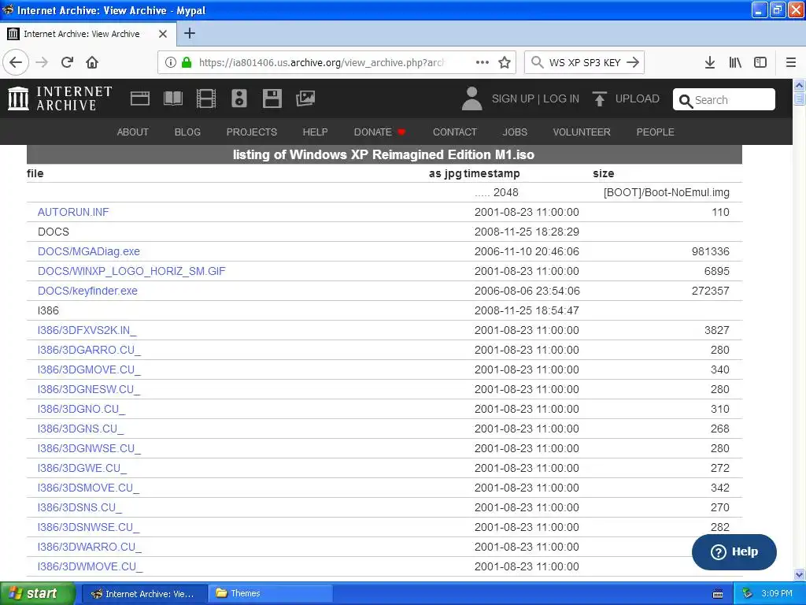Open the VOLUNTEER menu item
The width and height of the screenshot is (806, 605).
pyautogui.click(x=582, y=132)
